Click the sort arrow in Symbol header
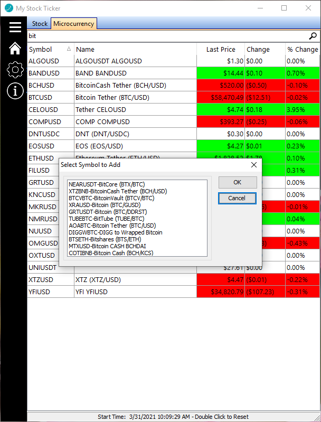Screen dimensions: 321x422 [x=69, y=49]
